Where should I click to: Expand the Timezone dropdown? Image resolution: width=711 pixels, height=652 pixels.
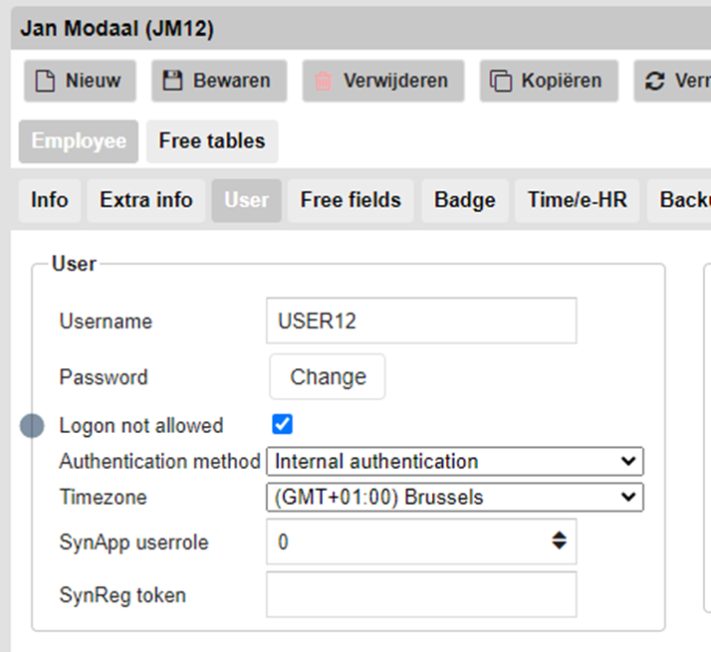[x=454, y=497]
